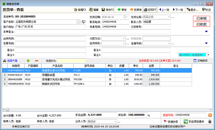
Task: Open the 发货仓库 dropdown
Action: (x=169, y=17)
